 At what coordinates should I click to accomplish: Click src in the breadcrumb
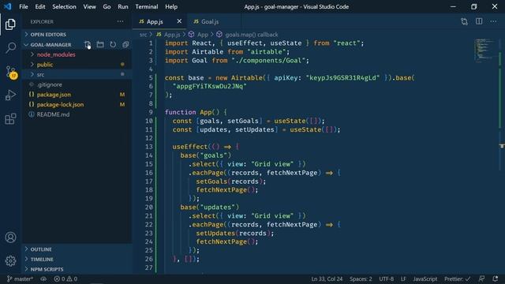click(143, 35)
